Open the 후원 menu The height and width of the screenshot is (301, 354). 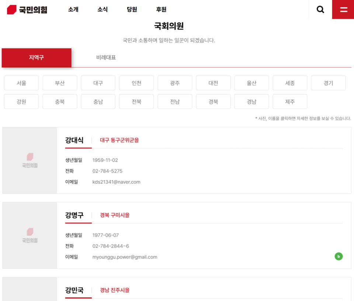160,10
